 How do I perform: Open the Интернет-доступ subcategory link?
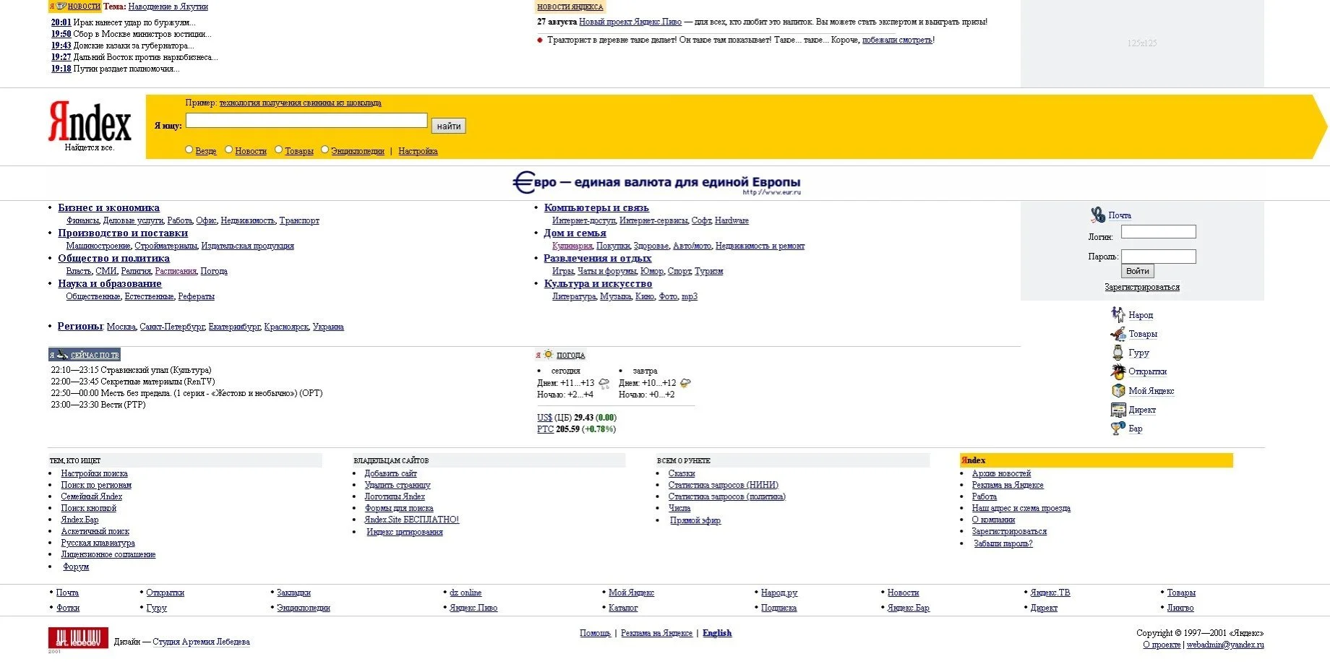tap(583, 220)
